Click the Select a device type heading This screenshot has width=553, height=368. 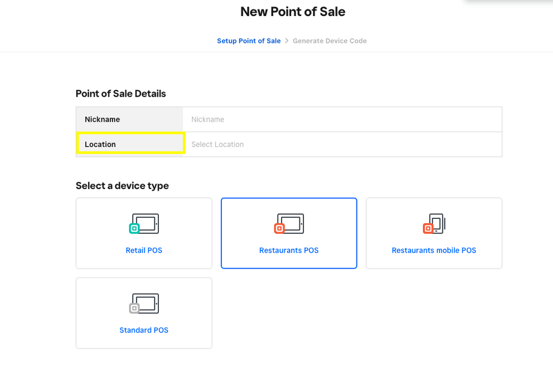pos(122,186)
